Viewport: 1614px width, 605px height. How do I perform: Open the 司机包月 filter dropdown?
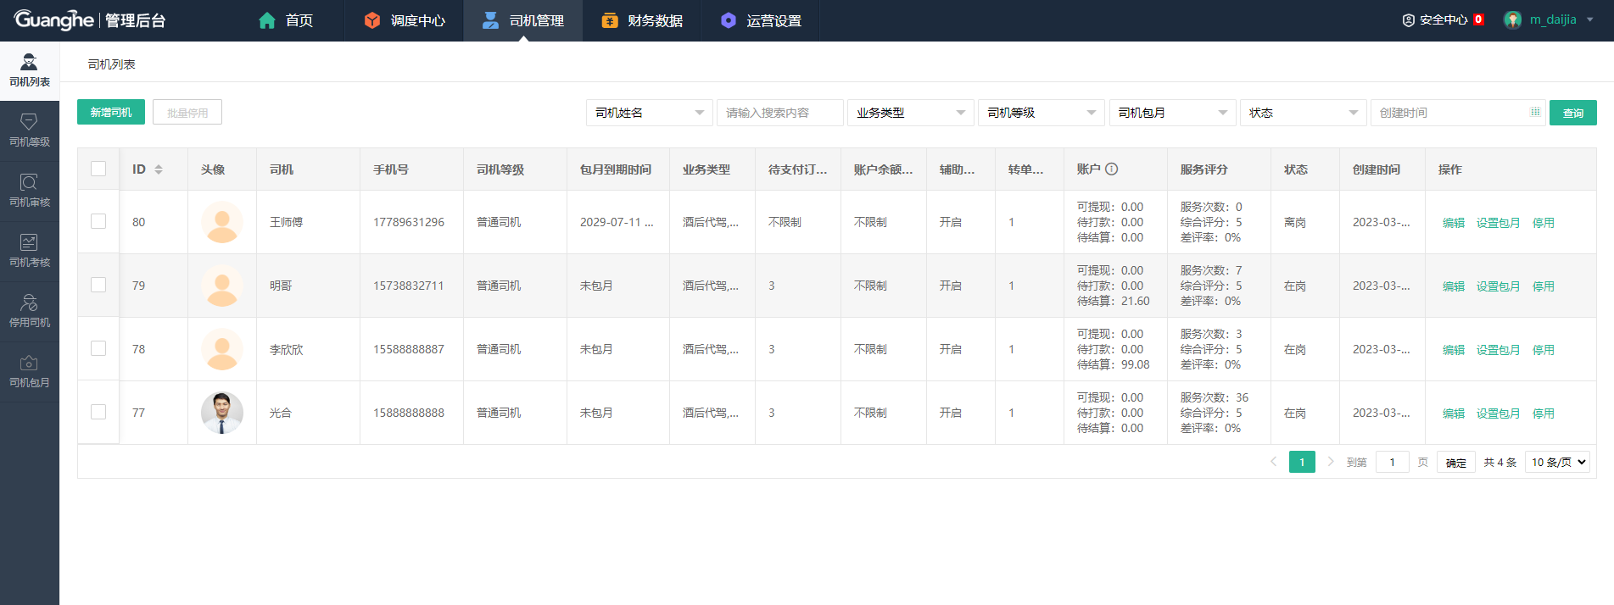[x=1173, y=113]
